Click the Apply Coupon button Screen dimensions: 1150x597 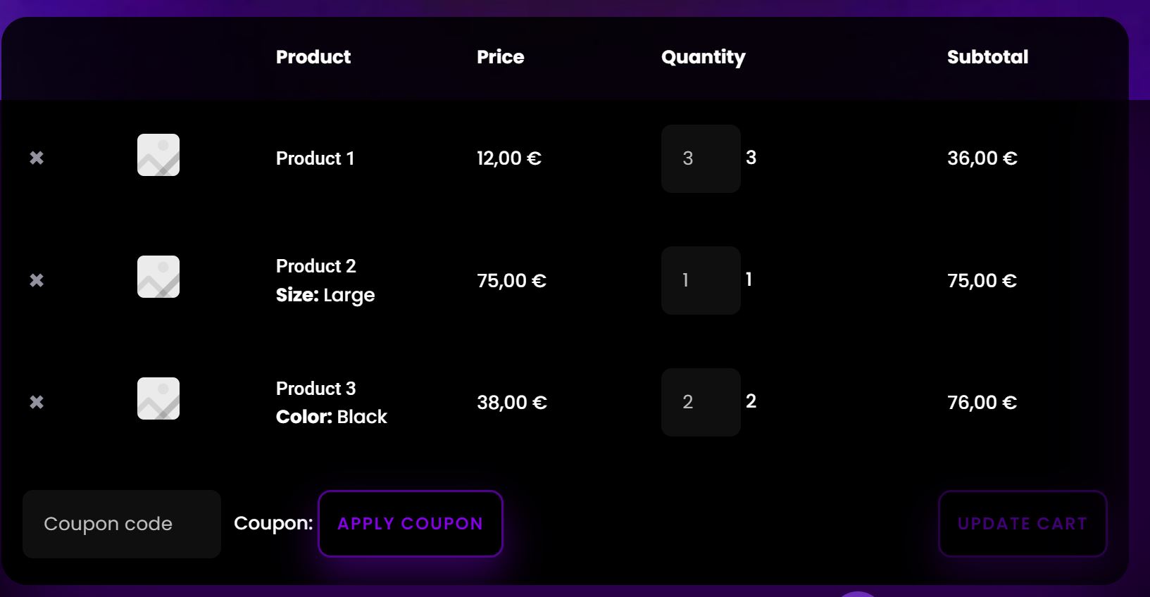(x=411, y=523)
